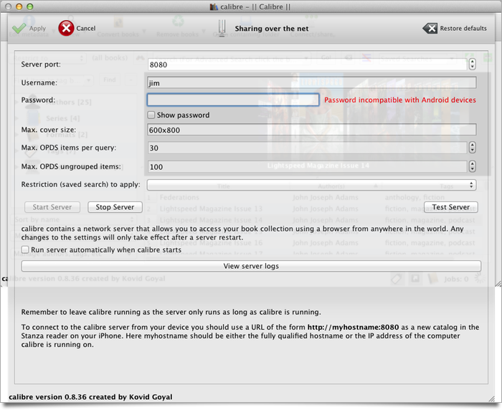Click the yellow minimize window button
Viewport: 502px width, 410px height.
[x=19, y=6]
